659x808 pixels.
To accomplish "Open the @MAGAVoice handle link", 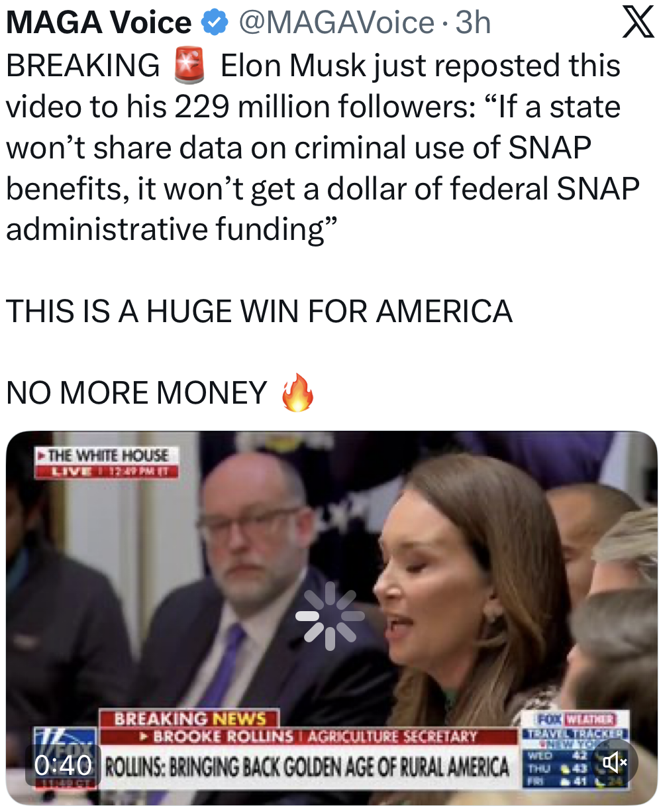I will coord(336,23).
